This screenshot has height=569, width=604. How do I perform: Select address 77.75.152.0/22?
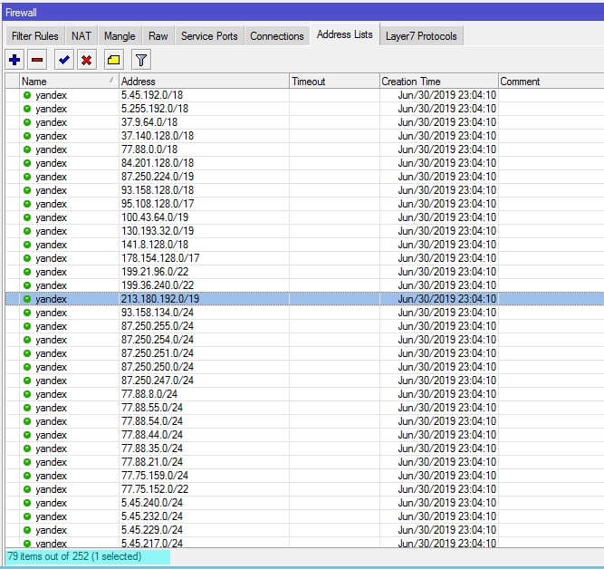click(x=155, y=489)
